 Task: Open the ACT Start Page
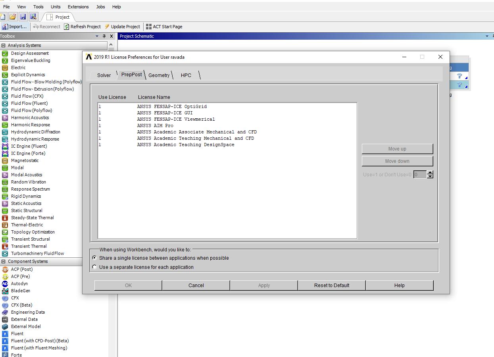164,27
